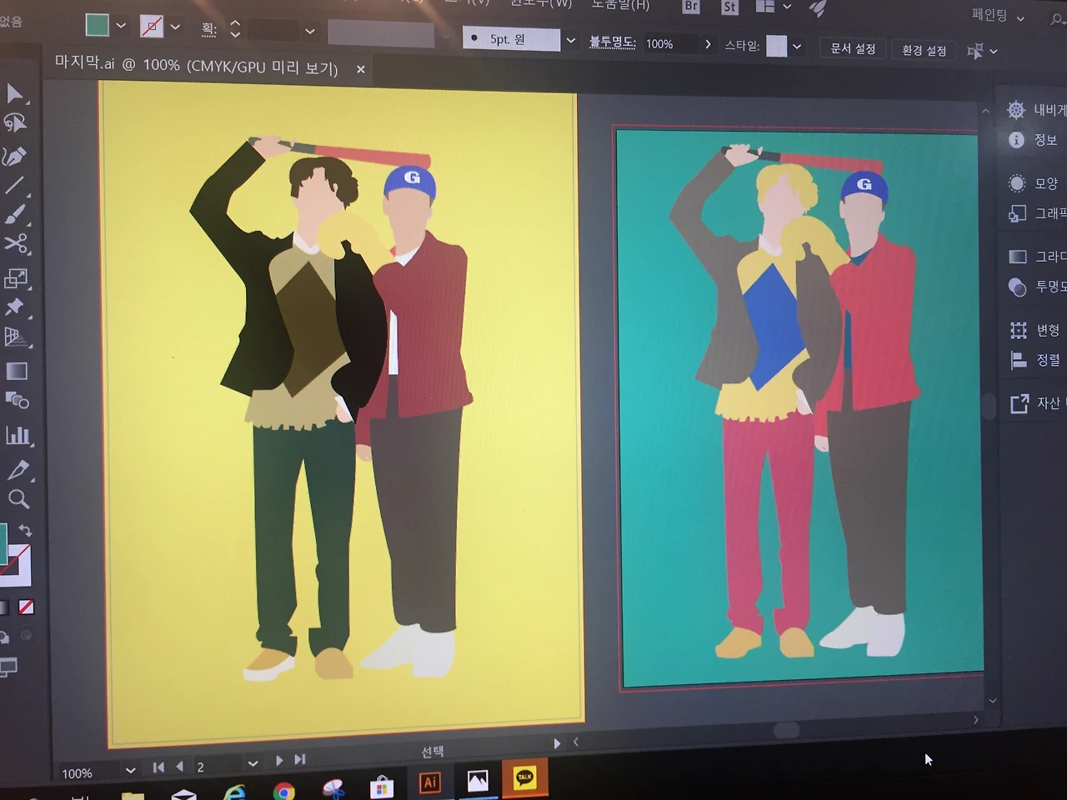Click the align-to selection icon in control bar
The width and height of the screenshot is (1067, 800).
pyautogui.click(x=974, y=52)
